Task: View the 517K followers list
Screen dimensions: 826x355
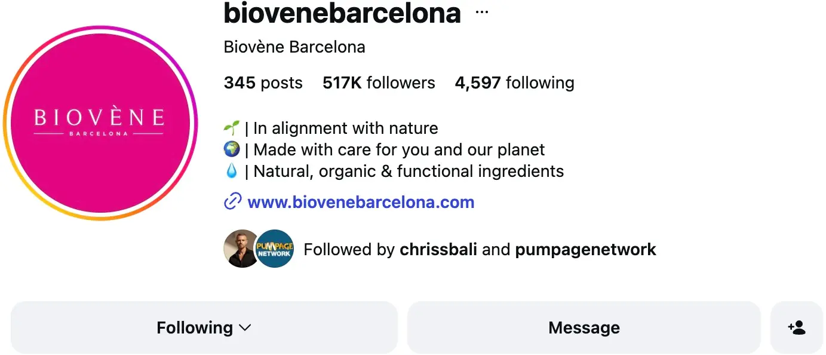Action: (x=378, y=83)
